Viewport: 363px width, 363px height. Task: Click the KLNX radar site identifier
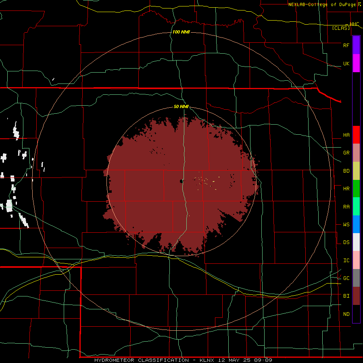pos(207,360)
